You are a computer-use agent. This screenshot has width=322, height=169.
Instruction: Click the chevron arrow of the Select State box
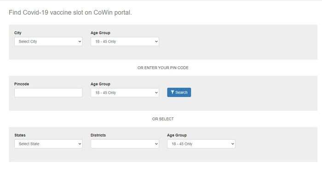click(x=80, y=144)
